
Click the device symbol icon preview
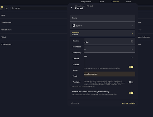click(x=74, y=26)
